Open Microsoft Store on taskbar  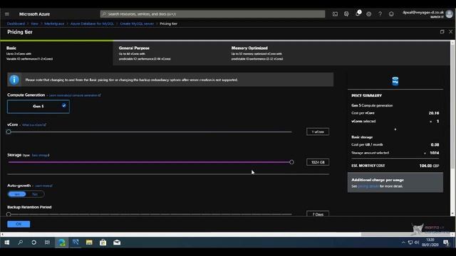103,242
